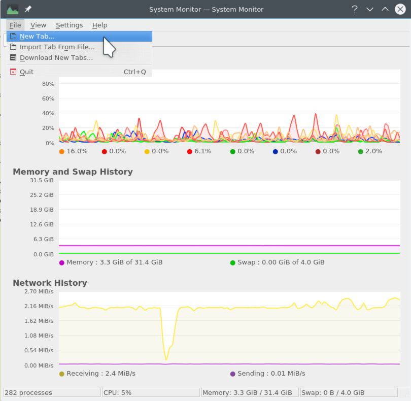This screenshot has height=401, width=411.
Task: Click the blue dot in the CPU legend
Action: 275,152
